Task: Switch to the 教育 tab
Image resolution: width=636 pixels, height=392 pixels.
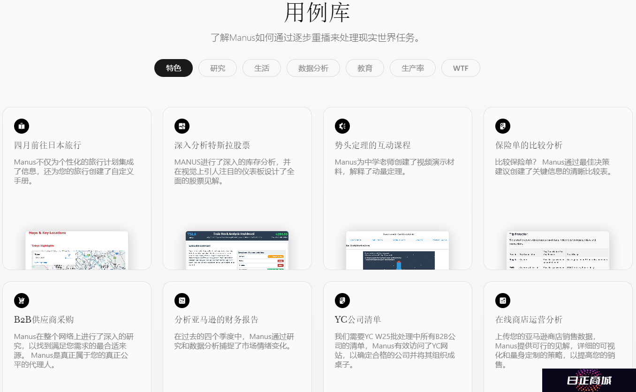Action: pyautogui.click(x=365, y=68)
